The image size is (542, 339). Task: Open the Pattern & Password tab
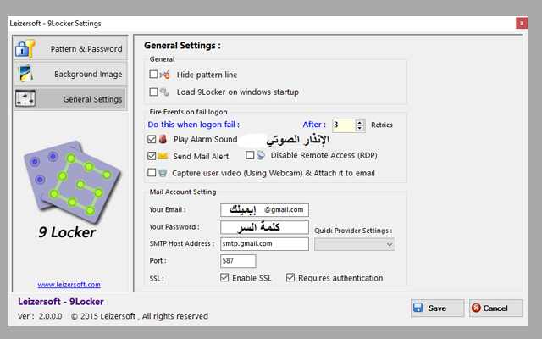click(x=70, y=49)
